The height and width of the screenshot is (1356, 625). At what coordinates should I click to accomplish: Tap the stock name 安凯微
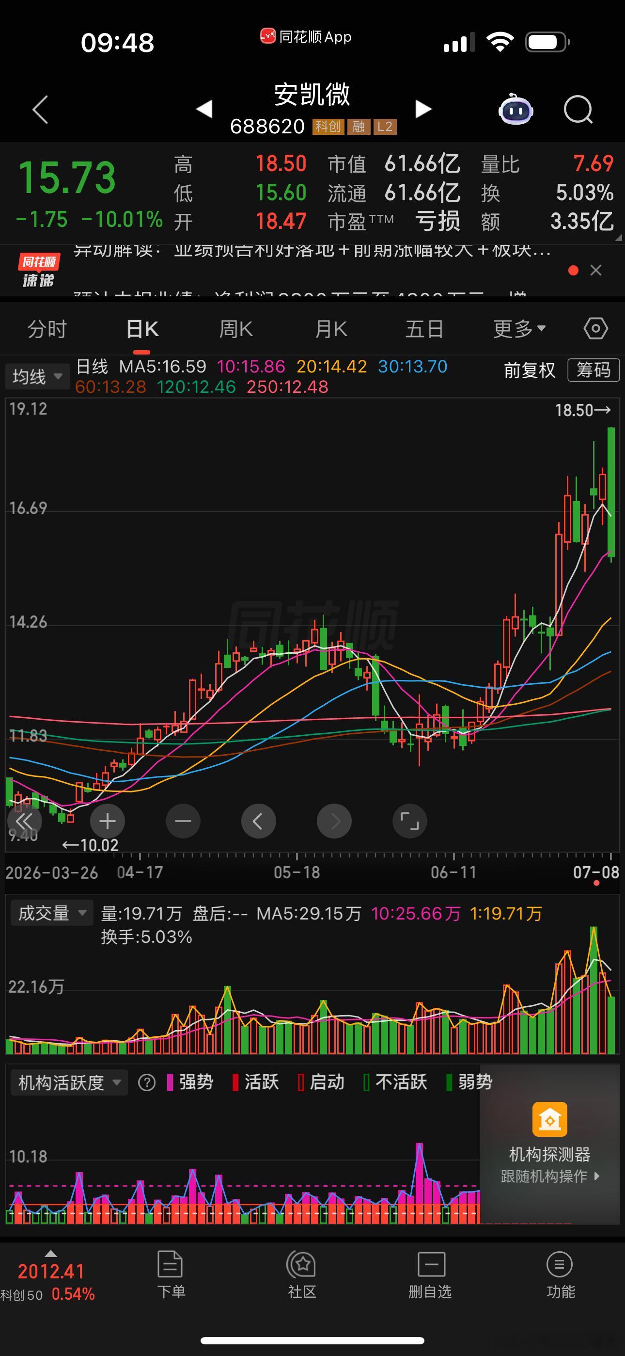(x=312, y=95)
